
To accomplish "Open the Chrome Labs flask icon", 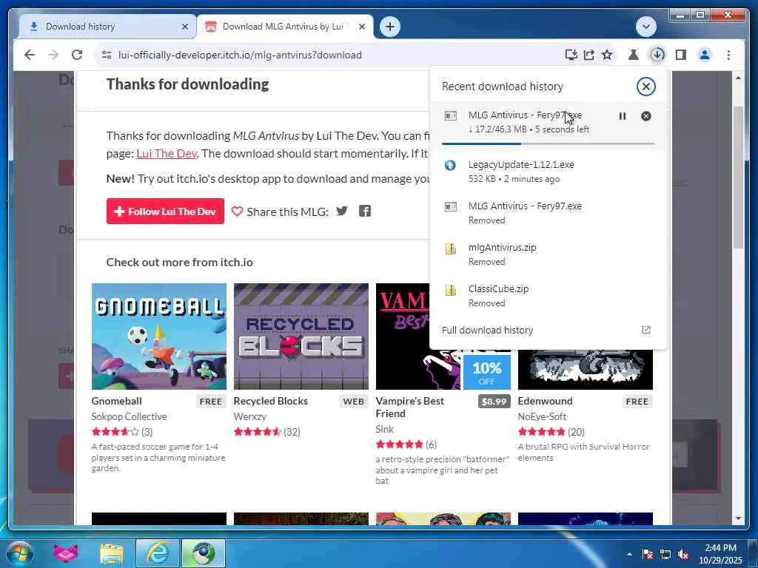I will coord(634,55).
